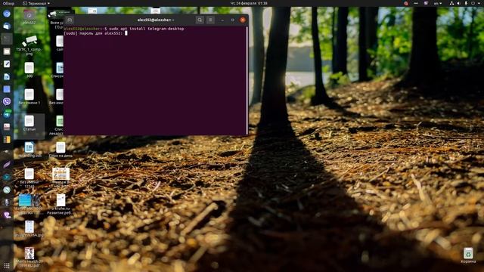
Task: Open the Корзина trash icon
Action: coord(468,255)
